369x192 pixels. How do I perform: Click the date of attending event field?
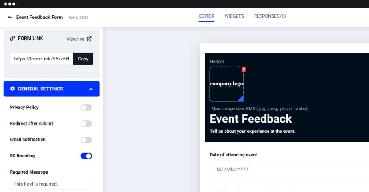coord(289,169)
